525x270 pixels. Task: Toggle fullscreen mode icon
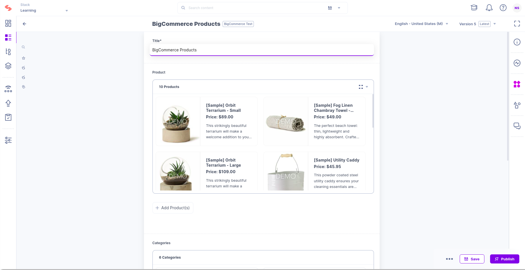pyautogui.click(x=517, y=24)
